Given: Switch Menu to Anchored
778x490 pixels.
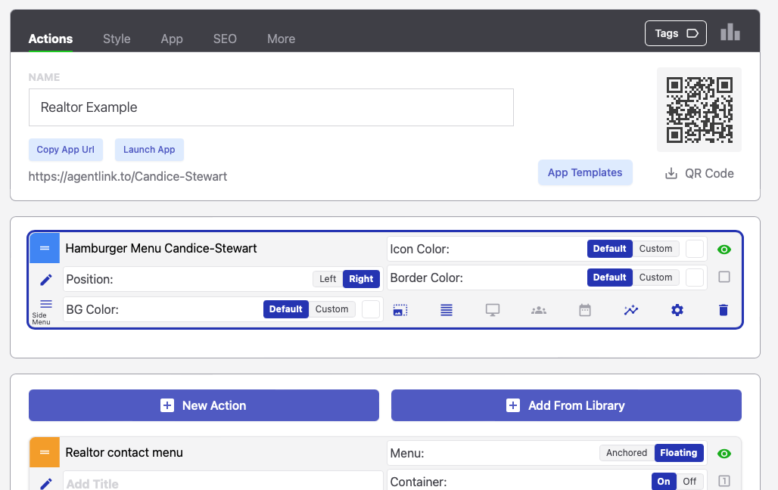Looking at the screenshot, I should pyautogui.click(x=627, y=453).
